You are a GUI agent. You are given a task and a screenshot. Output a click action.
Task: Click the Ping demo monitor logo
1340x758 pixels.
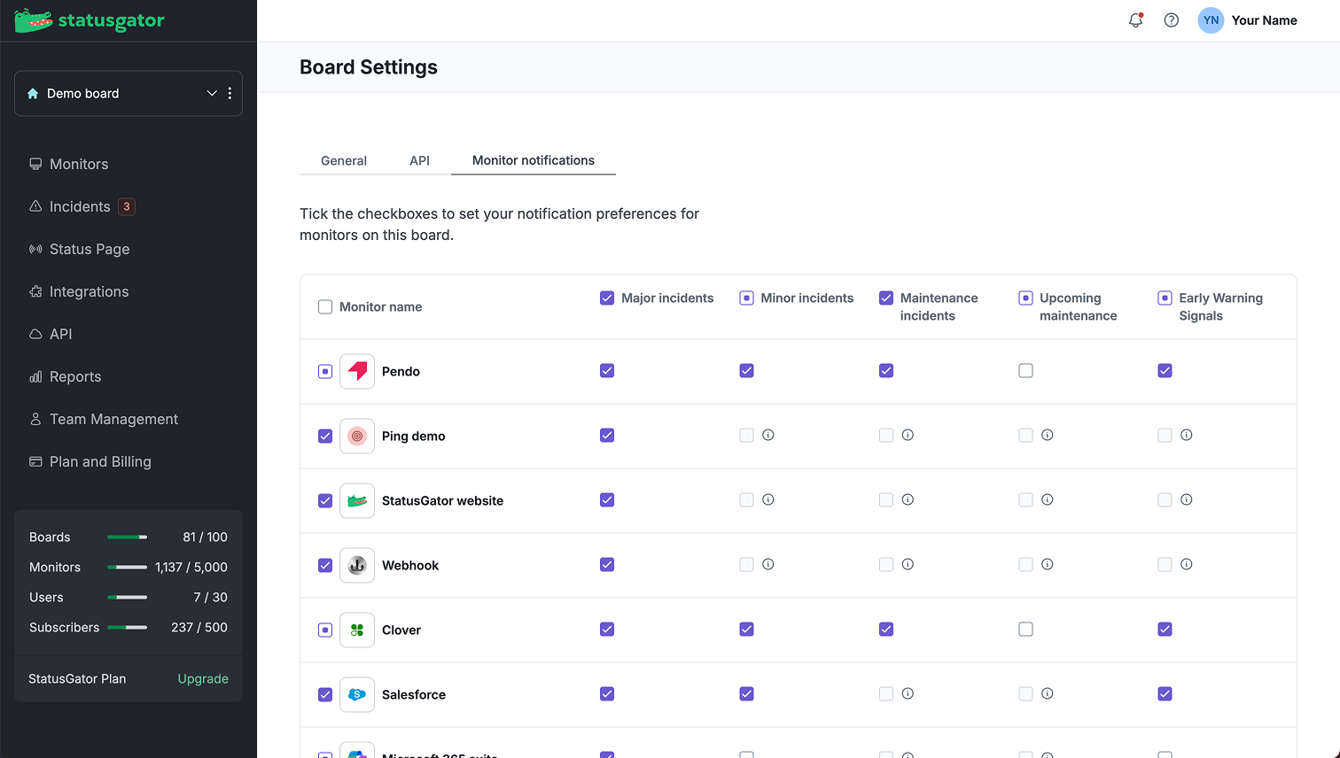coord(357,436)
